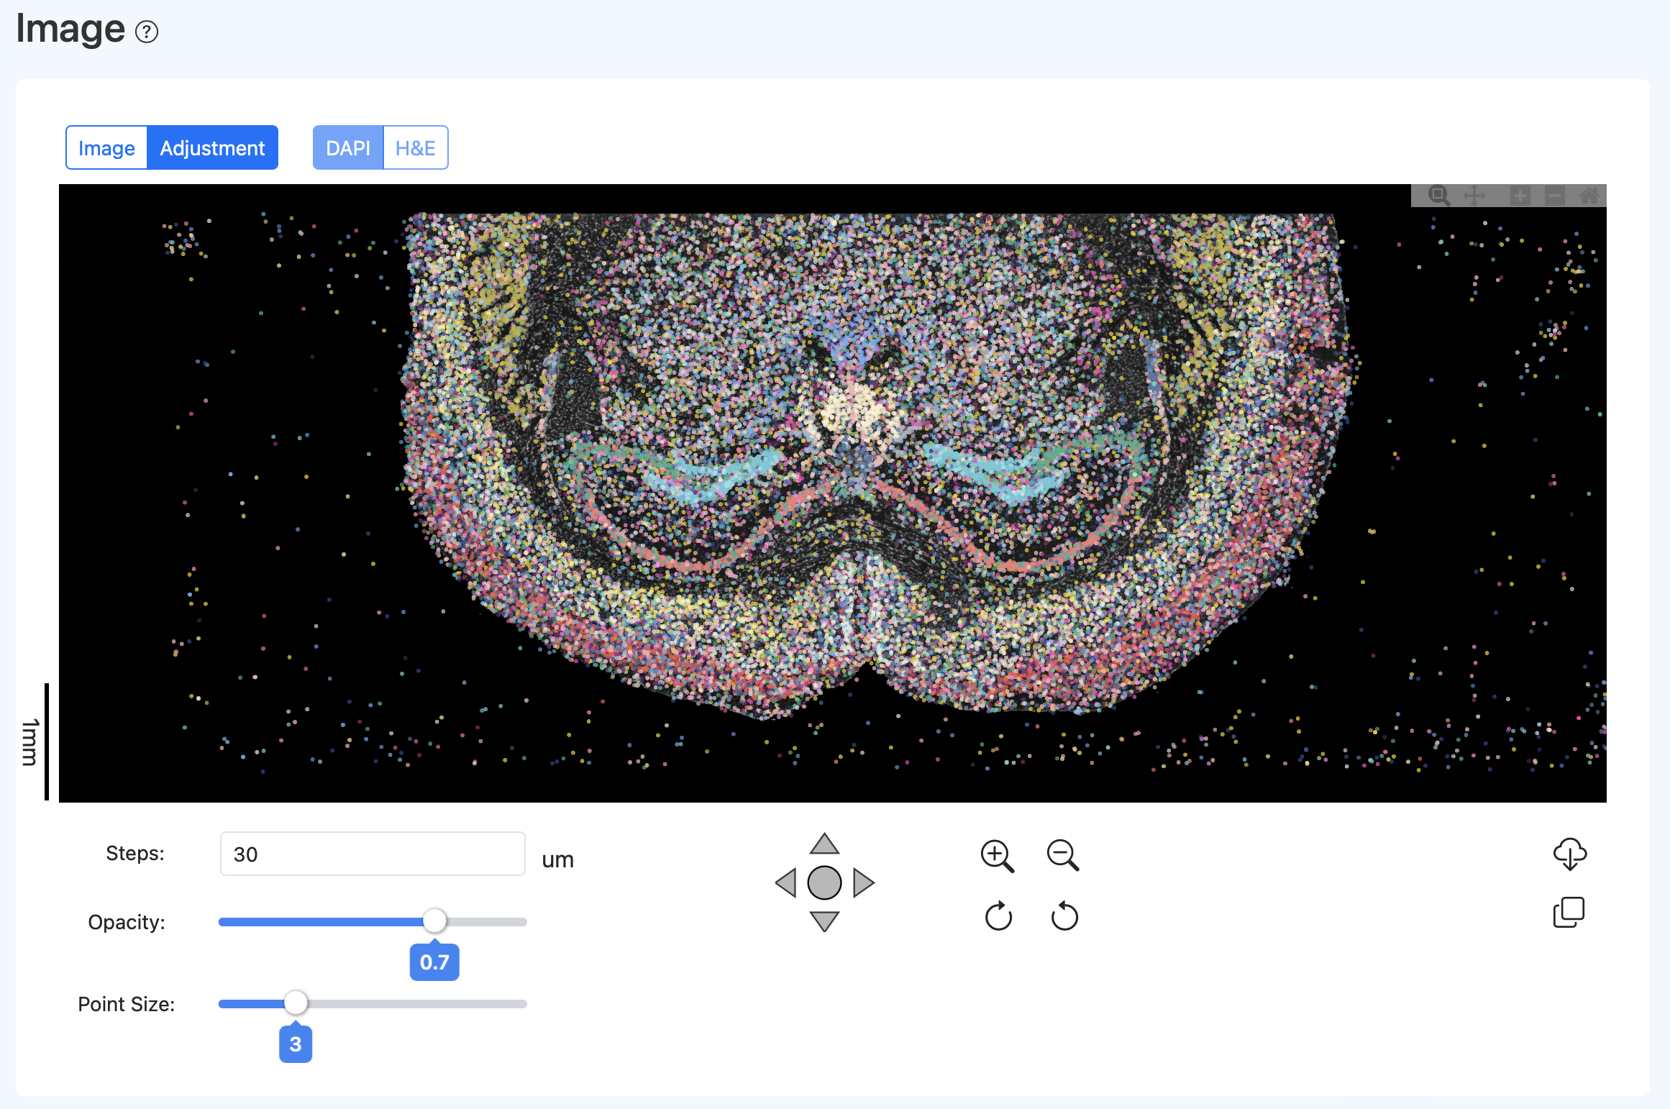
Task: Download the image via the cloud icon
Action: [x=1569, y=854]
